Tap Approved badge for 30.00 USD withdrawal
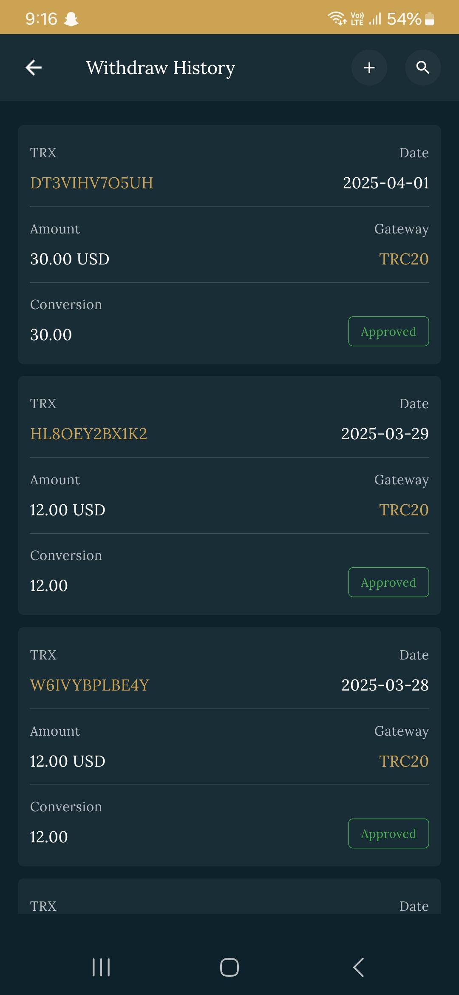 pos(388,332)
